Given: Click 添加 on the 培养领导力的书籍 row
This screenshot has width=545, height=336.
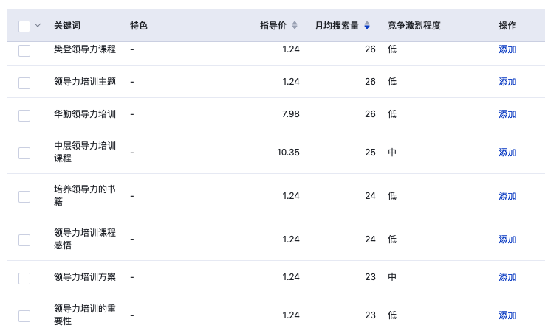Looking at the screenshot, I should [x=507, y=196].
